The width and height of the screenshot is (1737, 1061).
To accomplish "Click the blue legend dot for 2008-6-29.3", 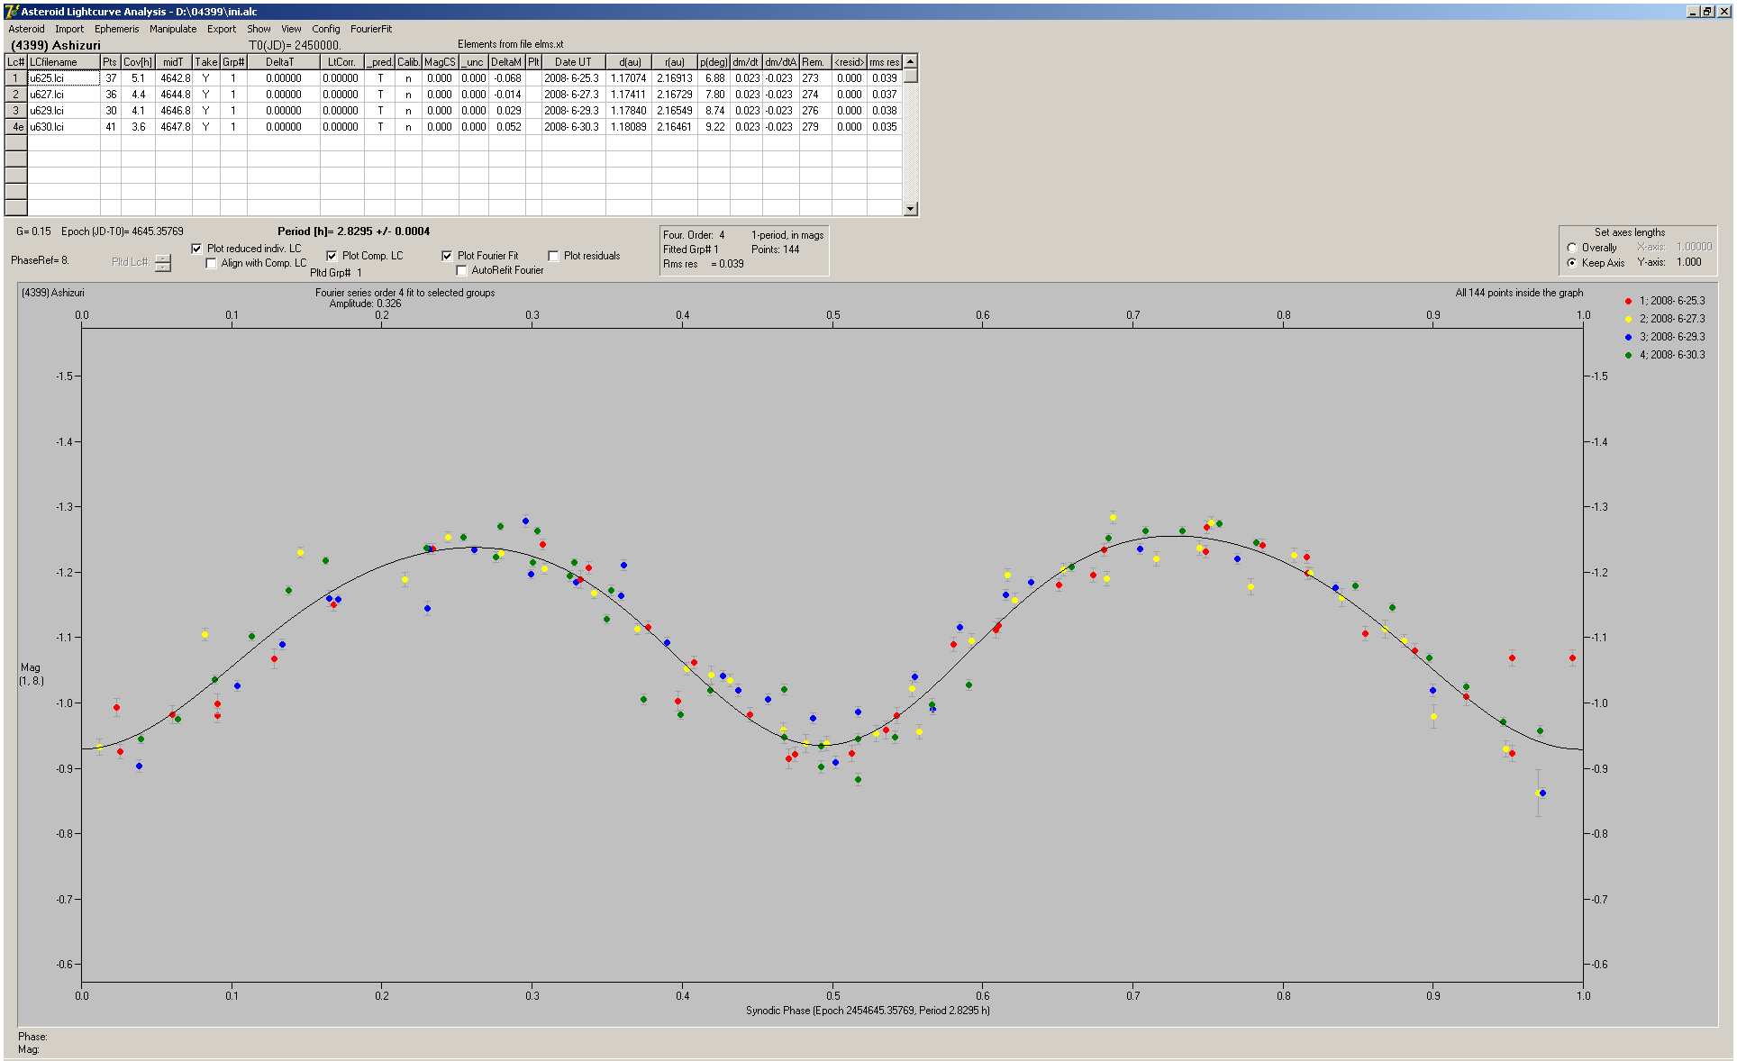I will point(1628,337).
